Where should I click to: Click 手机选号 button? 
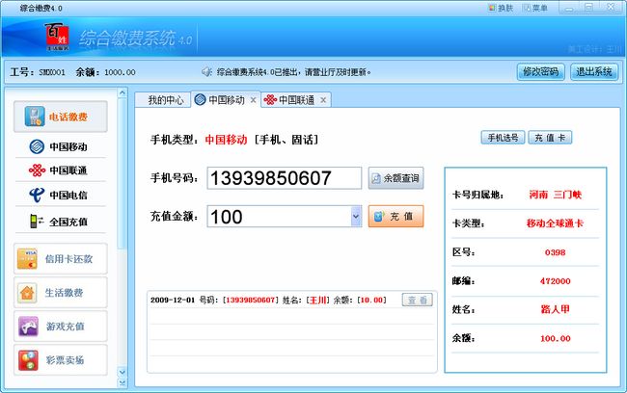coord(503,138)
